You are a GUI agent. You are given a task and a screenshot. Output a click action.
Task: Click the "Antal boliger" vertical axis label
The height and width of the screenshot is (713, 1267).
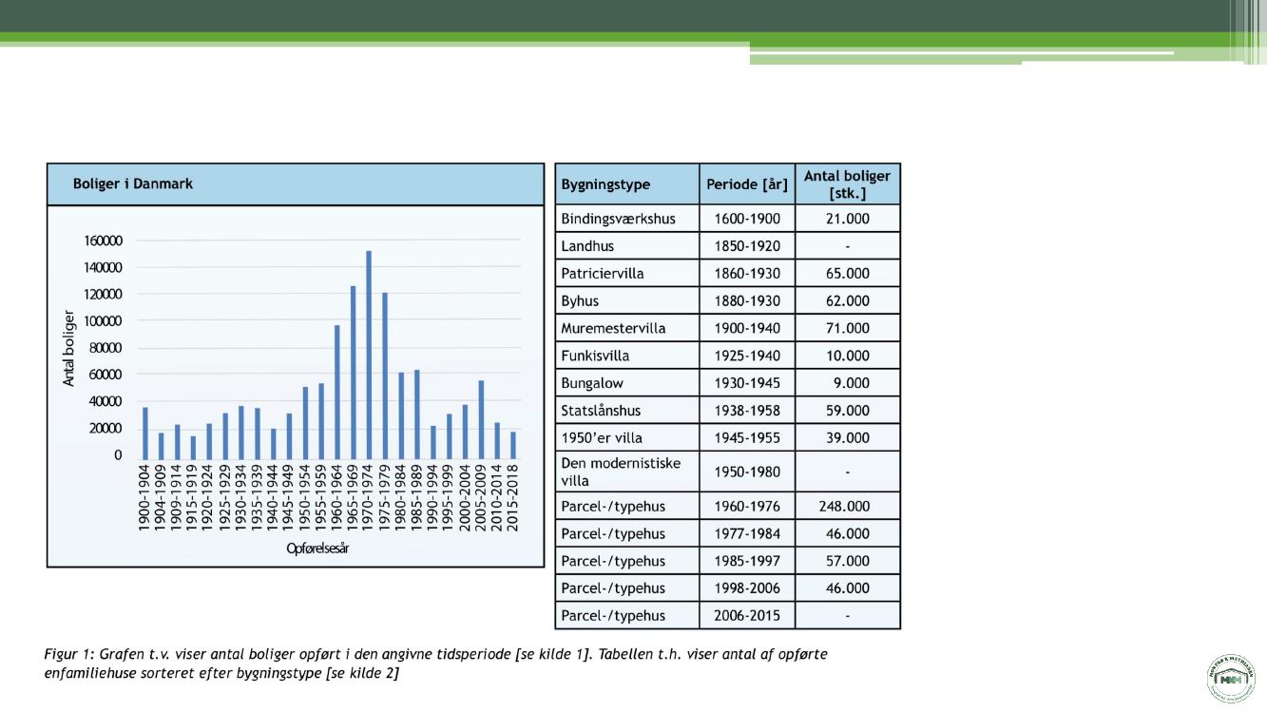pos(68,348)
